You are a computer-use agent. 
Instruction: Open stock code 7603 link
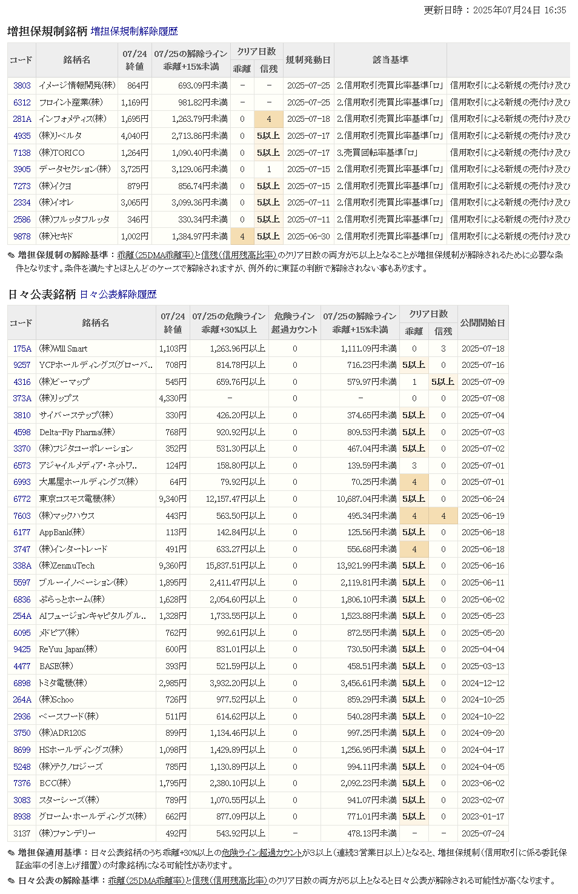22,516
